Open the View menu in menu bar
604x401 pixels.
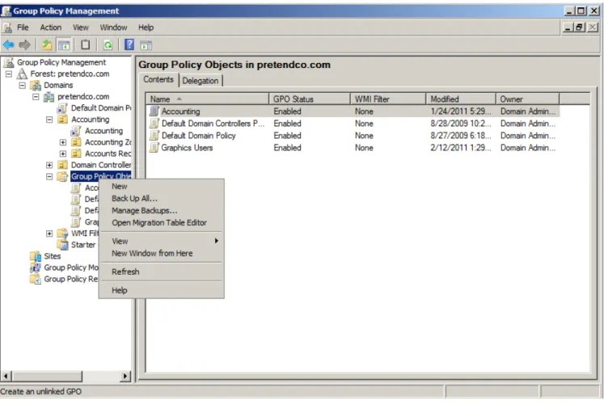pyautogui.click(x=81, y=27)
